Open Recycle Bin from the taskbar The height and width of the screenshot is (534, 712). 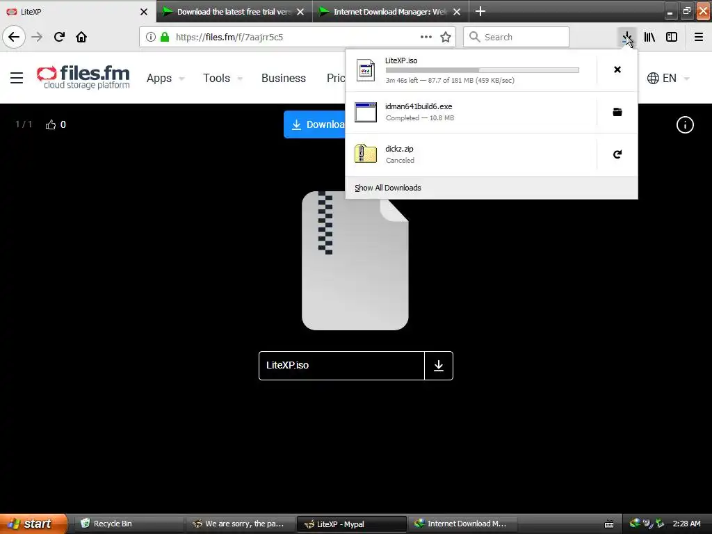click(x=129, y=524)
